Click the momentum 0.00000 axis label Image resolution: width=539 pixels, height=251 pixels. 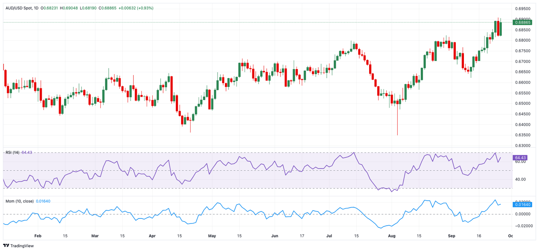point(522,214)
